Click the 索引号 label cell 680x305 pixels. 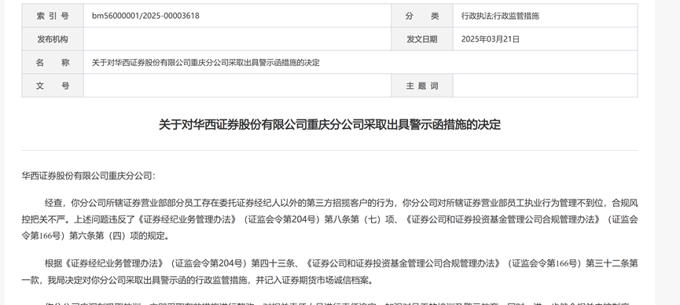point(53,16)
